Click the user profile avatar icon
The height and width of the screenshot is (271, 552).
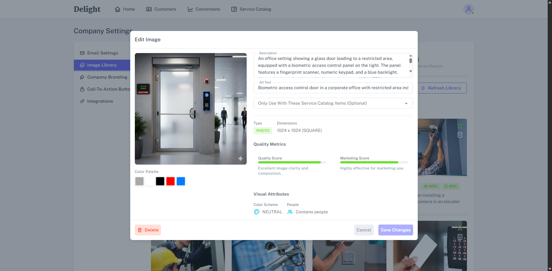point(468,9)
